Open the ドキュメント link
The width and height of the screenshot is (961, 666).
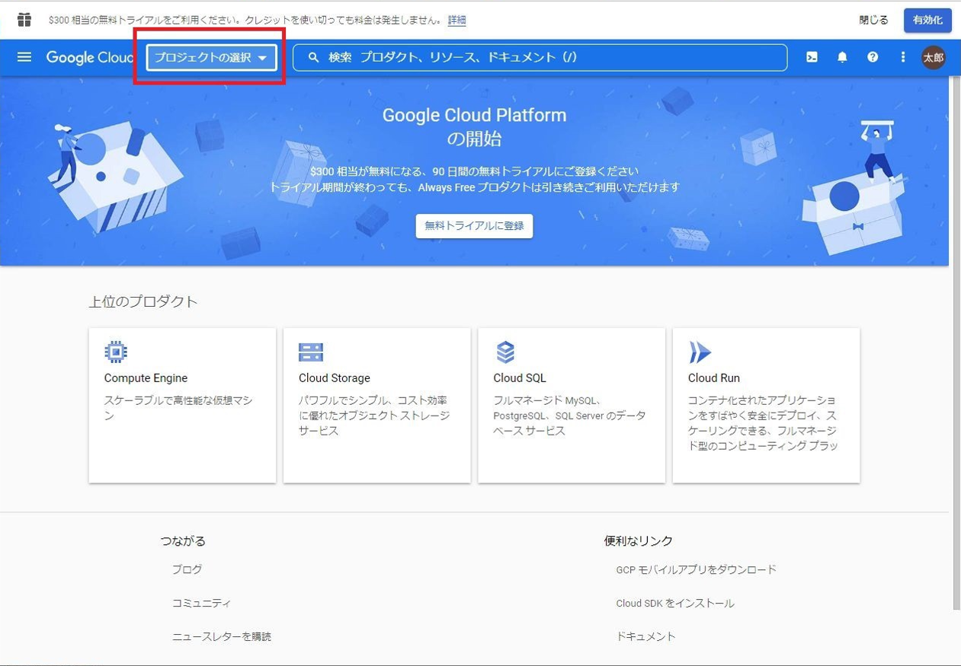click(x=646, y=636)
